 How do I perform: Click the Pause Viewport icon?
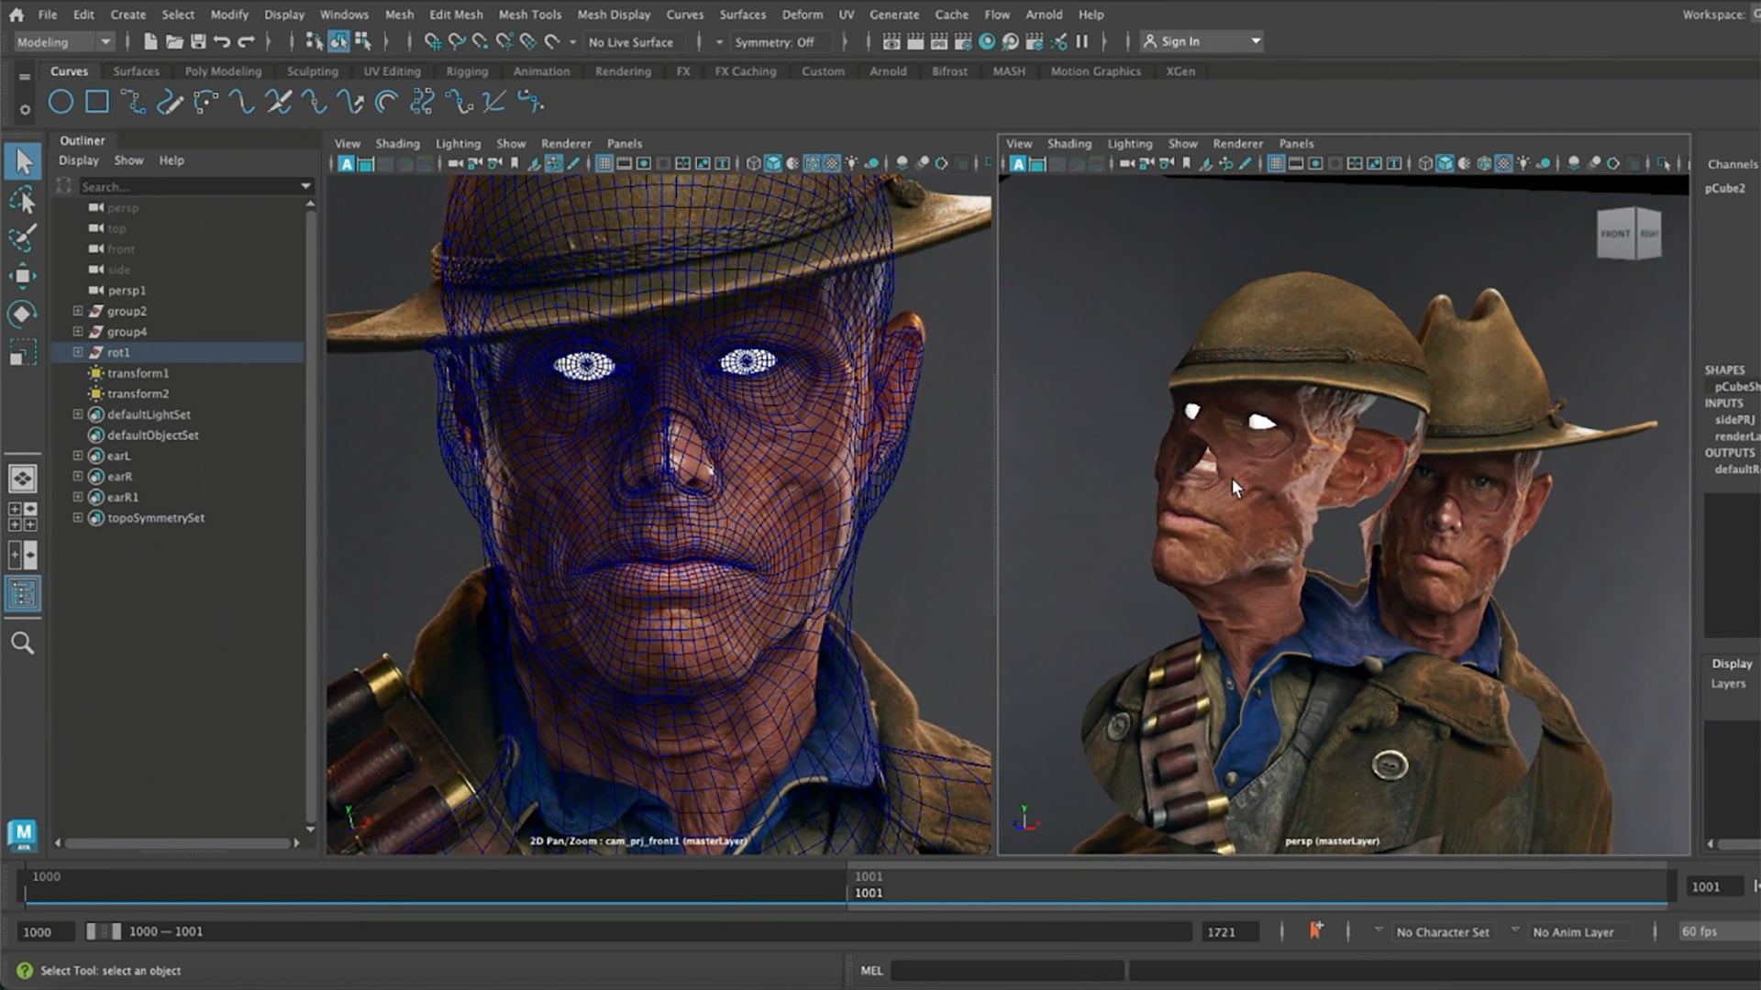coord(1082,42)
